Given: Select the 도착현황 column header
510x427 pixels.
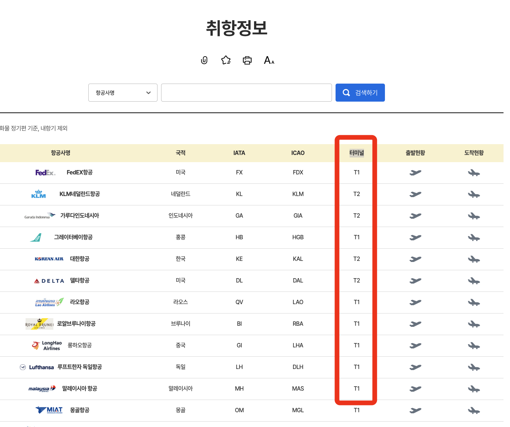Looking at the screenshot, I should [474, 153].
